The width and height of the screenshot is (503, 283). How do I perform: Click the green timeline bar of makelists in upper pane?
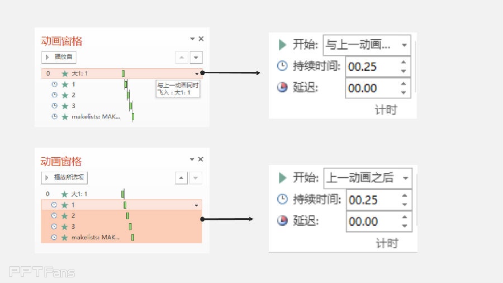pyautogui.click(x=133, y=117)
